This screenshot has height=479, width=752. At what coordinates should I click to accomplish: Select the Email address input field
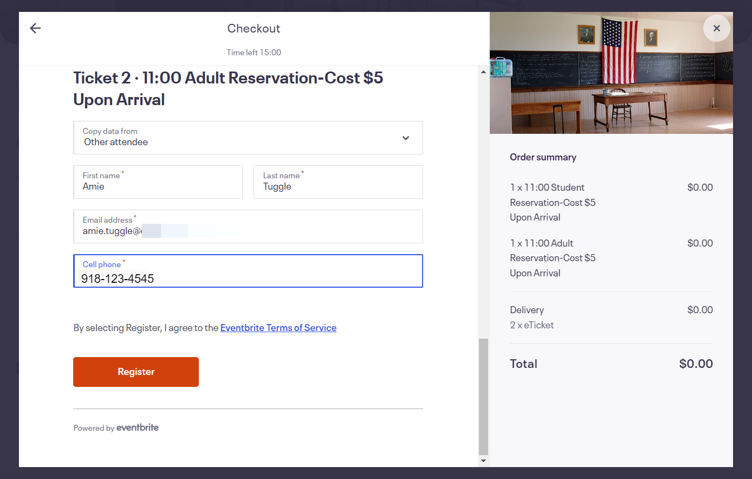[248, 226]
